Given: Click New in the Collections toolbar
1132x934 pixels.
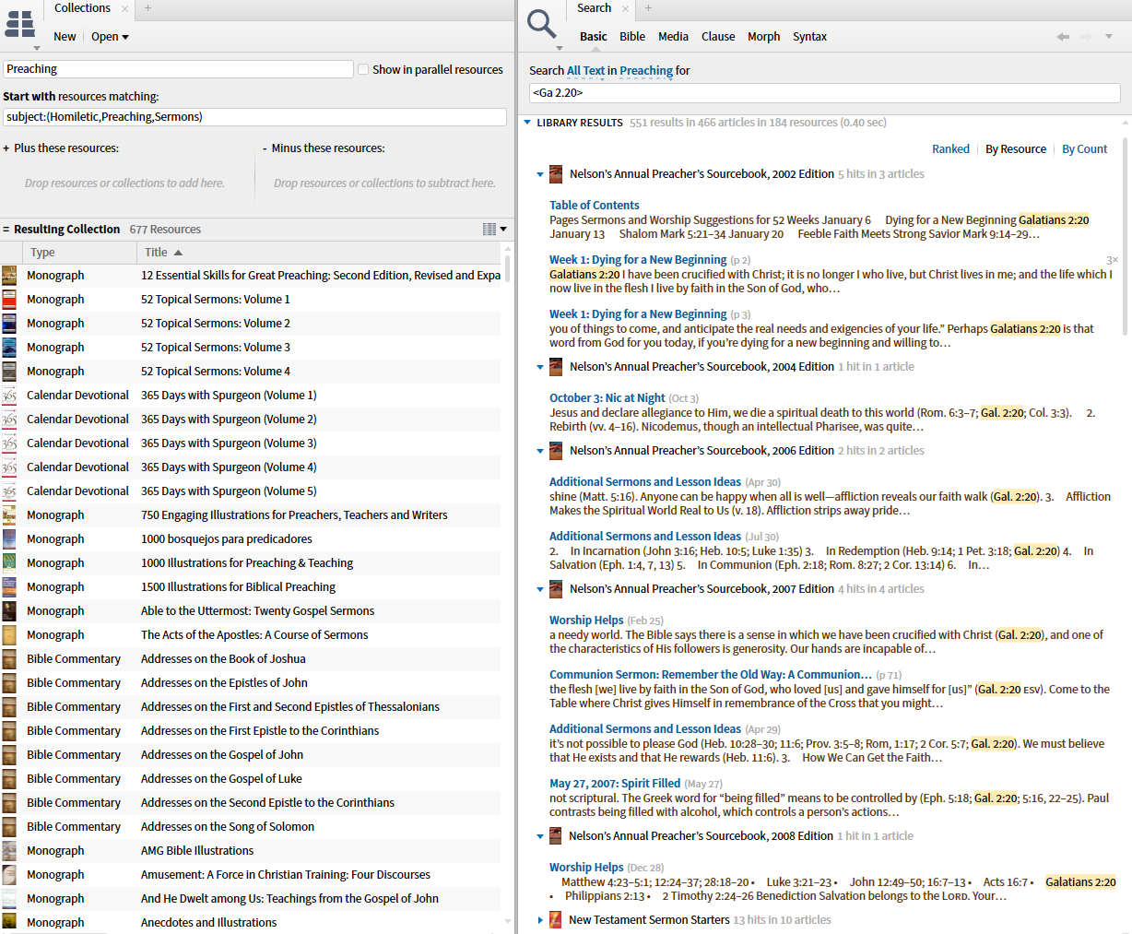Looking at the screenshot, I should (x=65, y=37).
